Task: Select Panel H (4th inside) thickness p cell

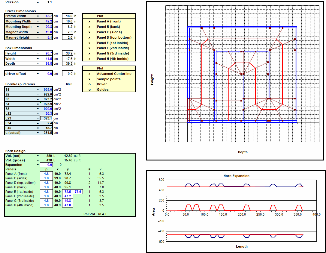Action: click(x=46, y=205)
